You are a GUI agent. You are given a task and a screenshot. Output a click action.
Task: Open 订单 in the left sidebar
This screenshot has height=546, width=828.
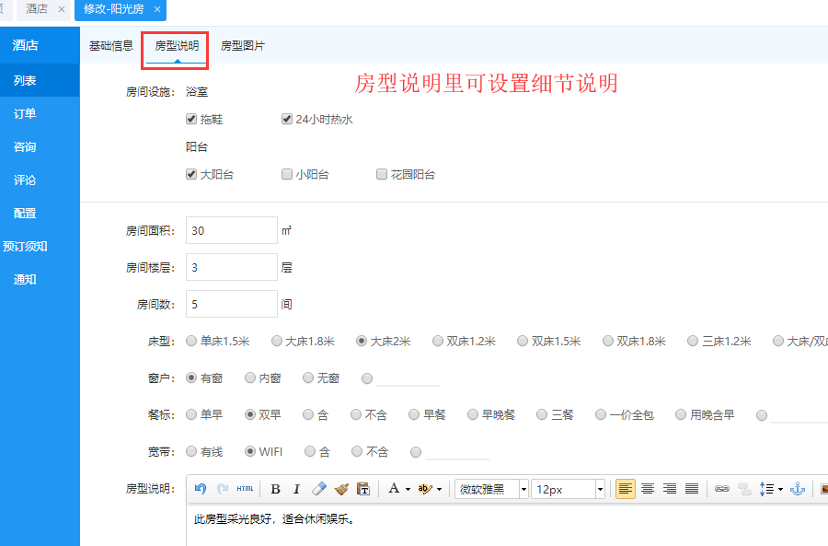25,114
